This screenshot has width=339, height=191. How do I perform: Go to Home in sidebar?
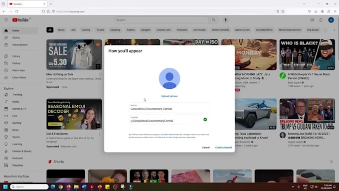point(20,30)
